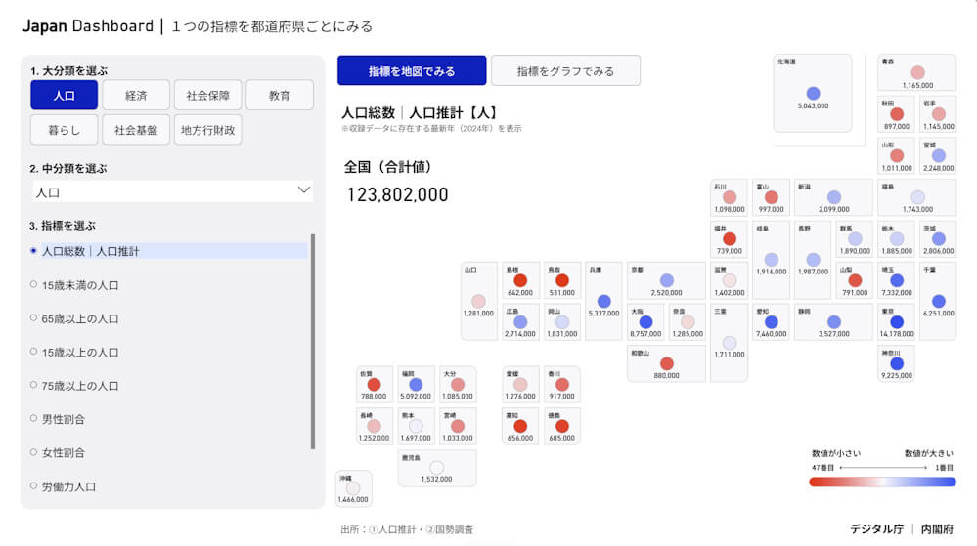Screen dimensions: 977x546
Task: Click the Osaka (大阪) prefecture marker
Action: coord(644,322)
